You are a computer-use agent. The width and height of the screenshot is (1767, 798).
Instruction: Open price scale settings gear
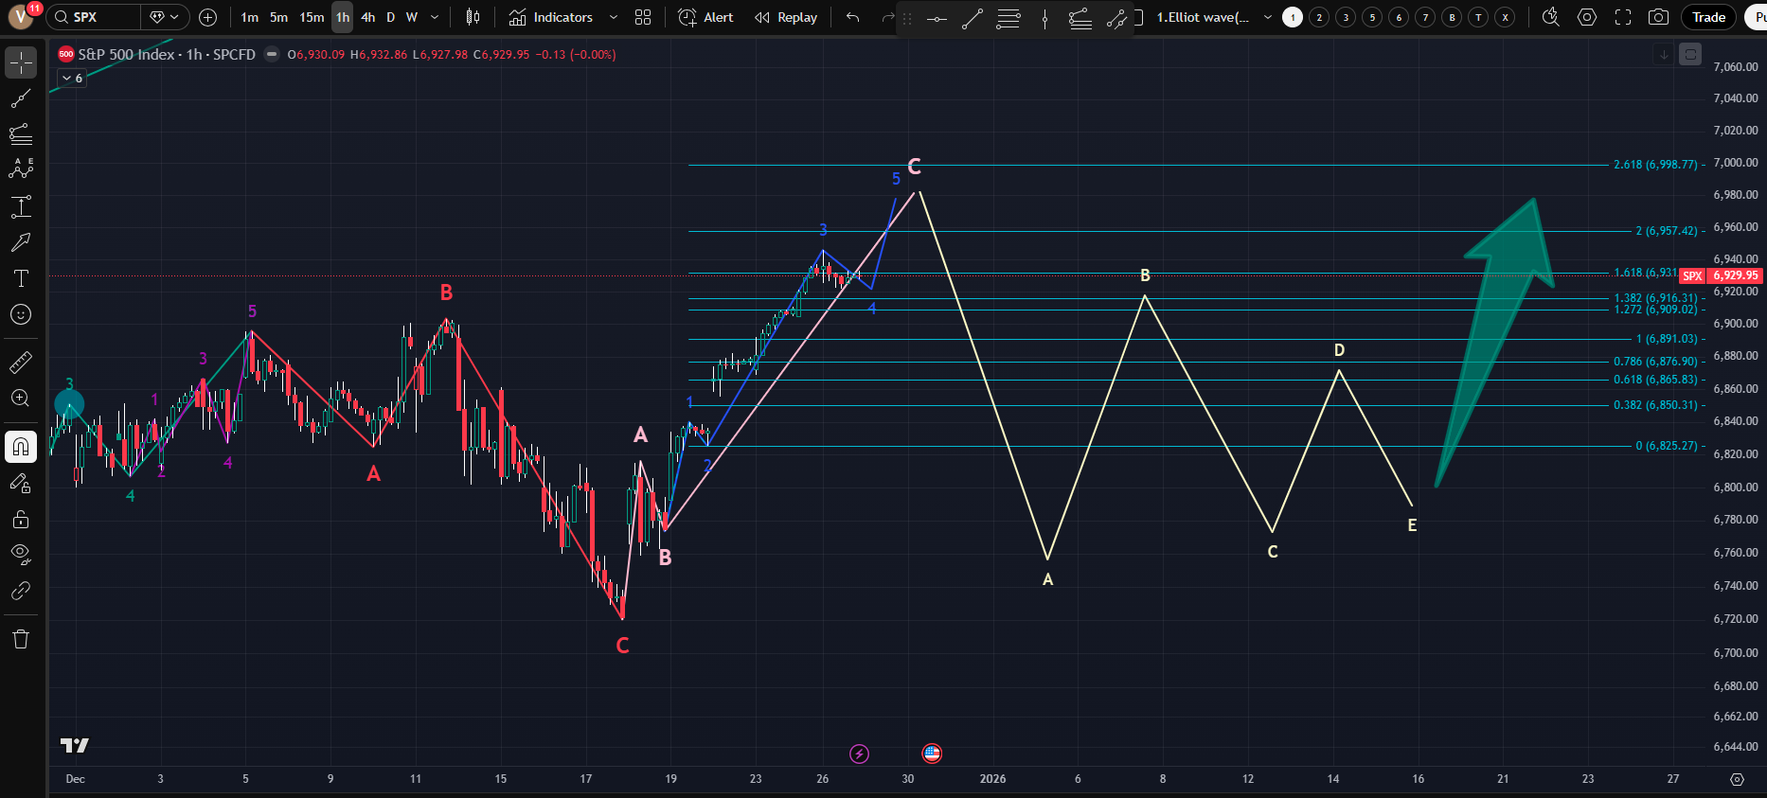[1737, 779]
